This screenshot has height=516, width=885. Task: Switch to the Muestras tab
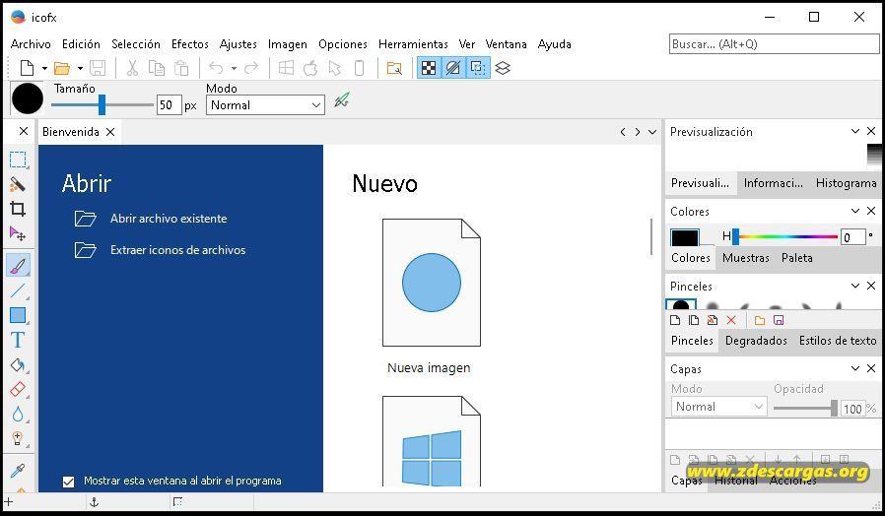click(x=746, y=258)
